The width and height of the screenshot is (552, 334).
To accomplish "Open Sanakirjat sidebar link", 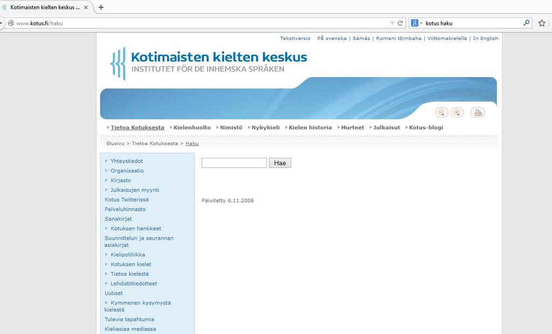I will tap(118, 219).
